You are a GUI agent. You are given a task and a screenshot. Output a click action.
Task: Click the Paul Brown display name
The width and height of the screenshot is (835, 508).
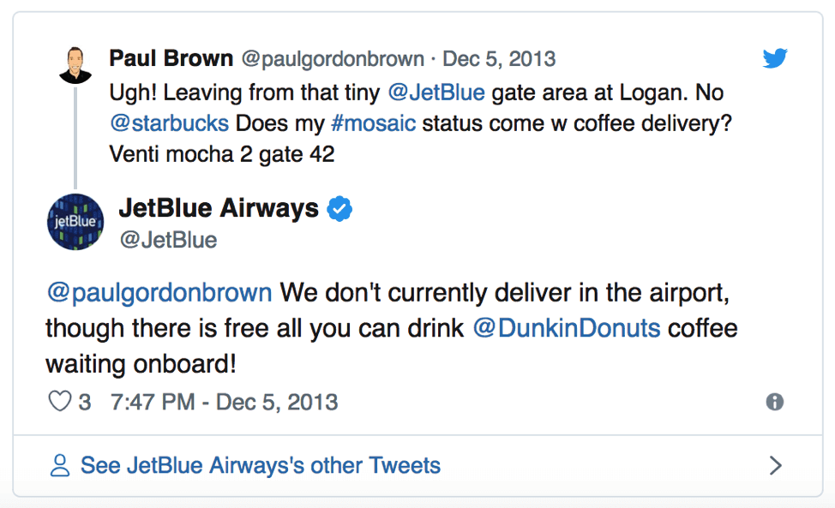tap(171, 58)
